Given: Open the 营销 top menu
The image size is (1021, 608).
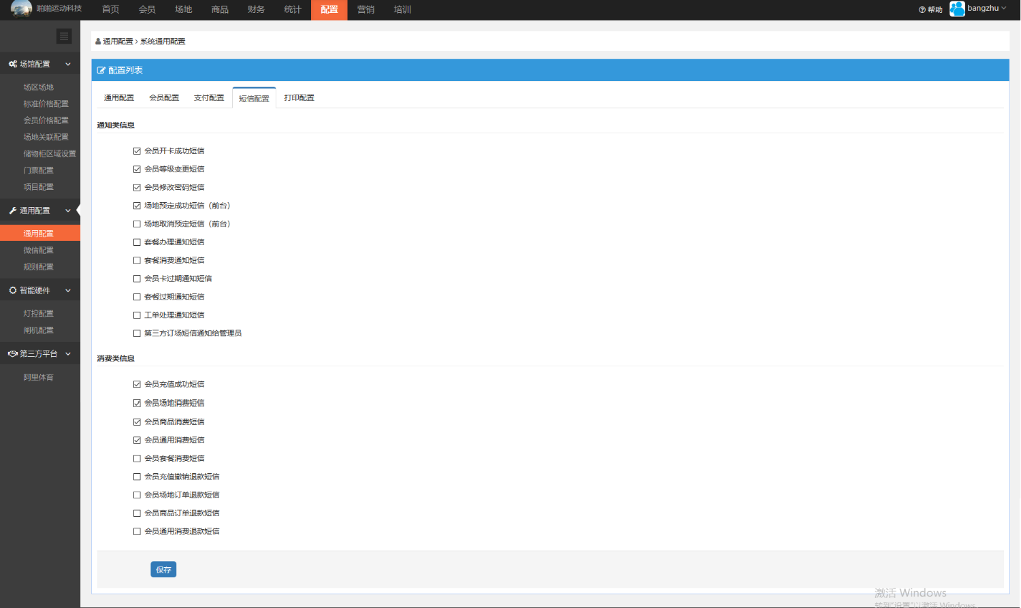Looking at the screenshot, I should point(366,10).
